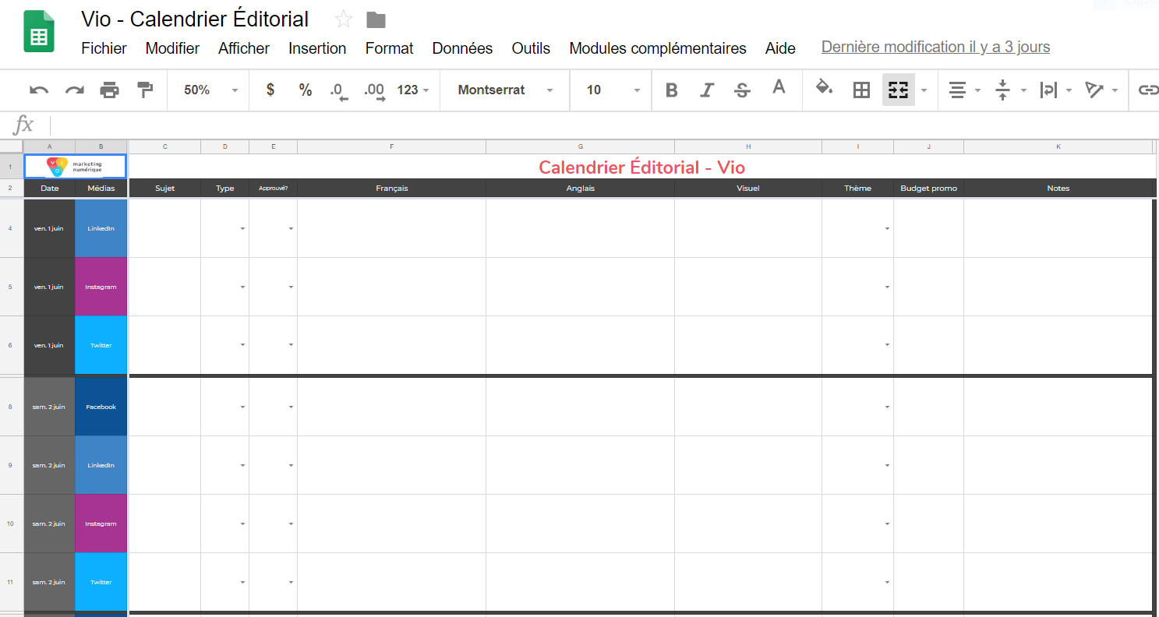Click the Google Sheets home icon

pos(39,31)
